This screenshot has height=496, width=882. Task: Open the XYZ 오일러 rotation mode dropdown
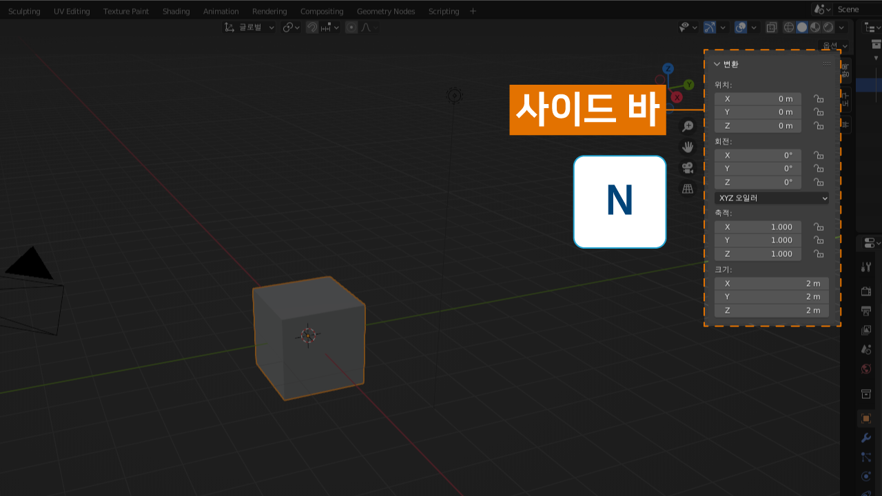[772, 198]
